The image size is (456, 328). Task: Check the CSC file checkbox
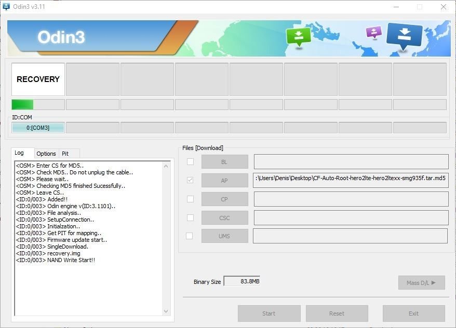click(x=190, y=217)
